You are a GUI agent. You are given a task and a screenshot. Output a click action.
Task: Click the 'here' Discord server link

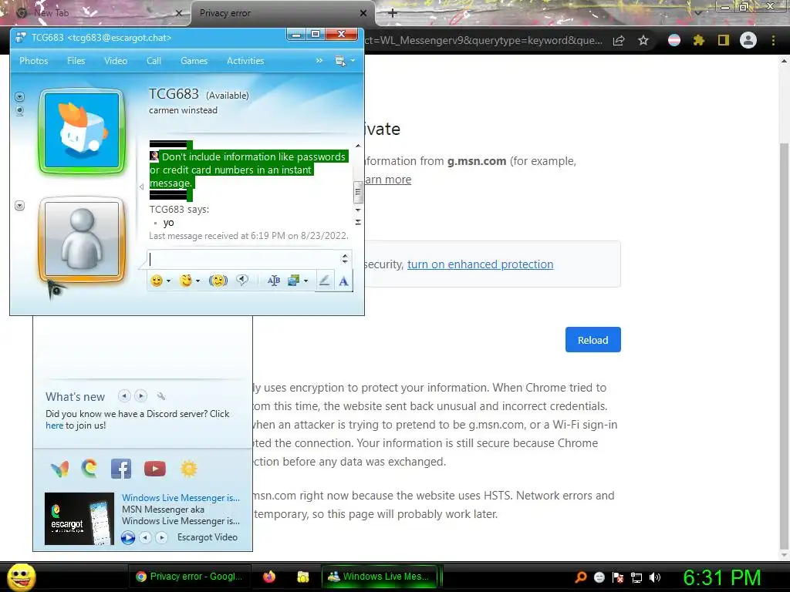55,425
